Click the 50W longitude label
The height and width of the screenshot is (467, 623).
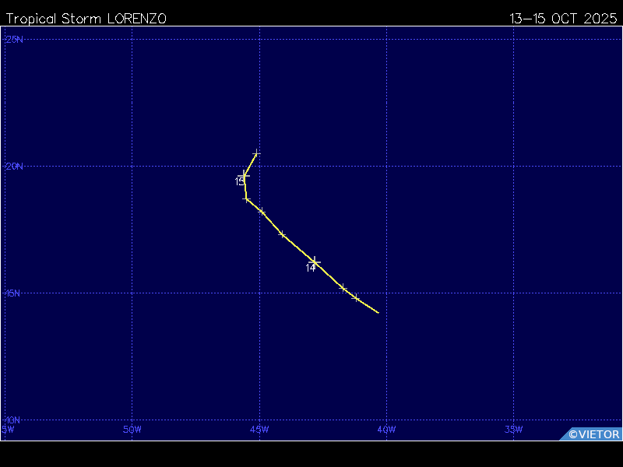(132, 429)
